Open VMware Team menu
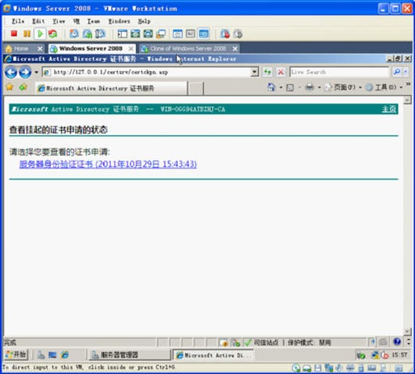 tap(94, 21)
